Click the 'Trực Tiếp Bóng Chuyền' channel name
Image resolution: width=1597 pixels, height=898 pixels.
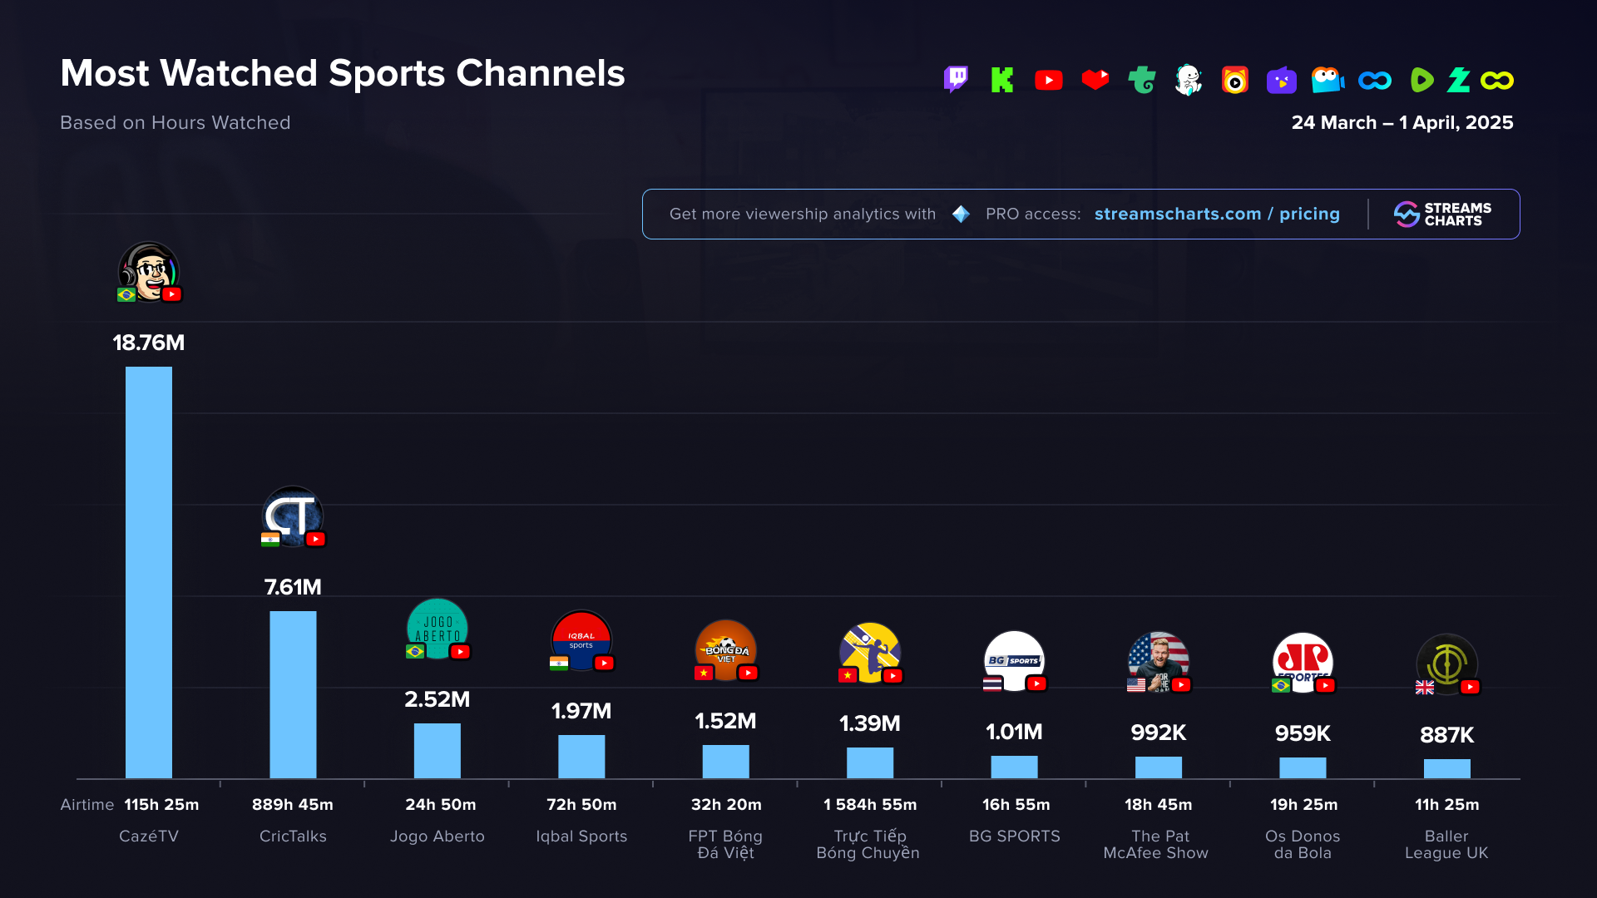click(x=868, y=845)
